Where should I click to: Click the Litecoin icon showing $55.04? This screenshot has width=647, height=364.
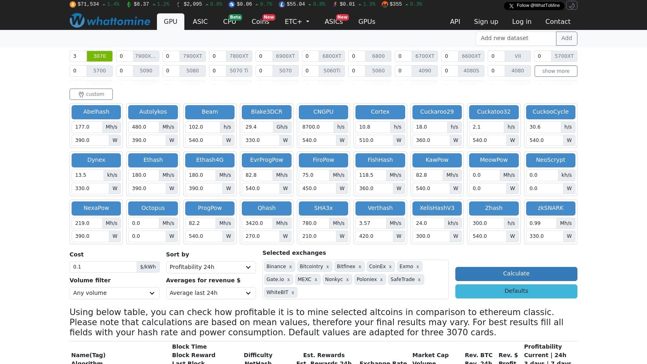(281, 4)
